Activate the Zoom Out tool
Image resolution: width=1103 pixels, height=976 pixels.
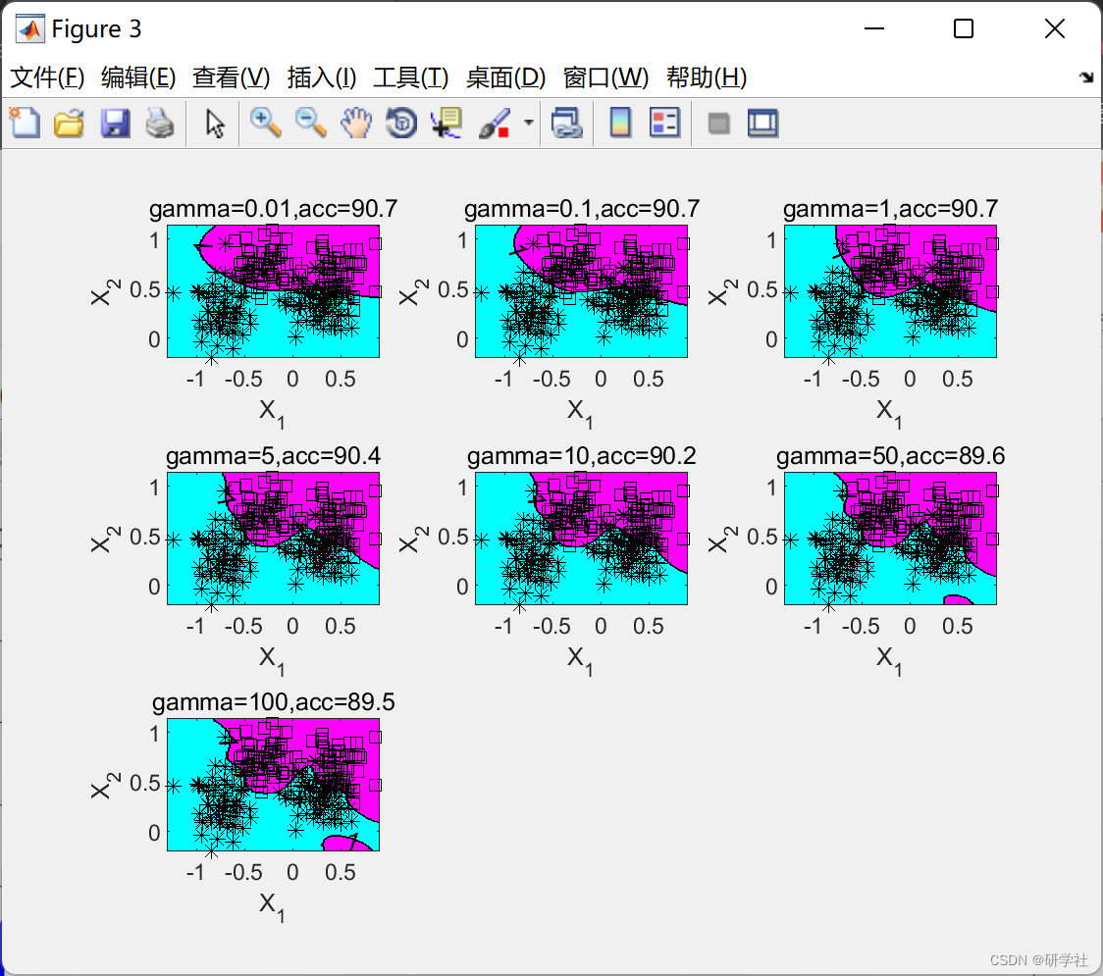point(310,123)
